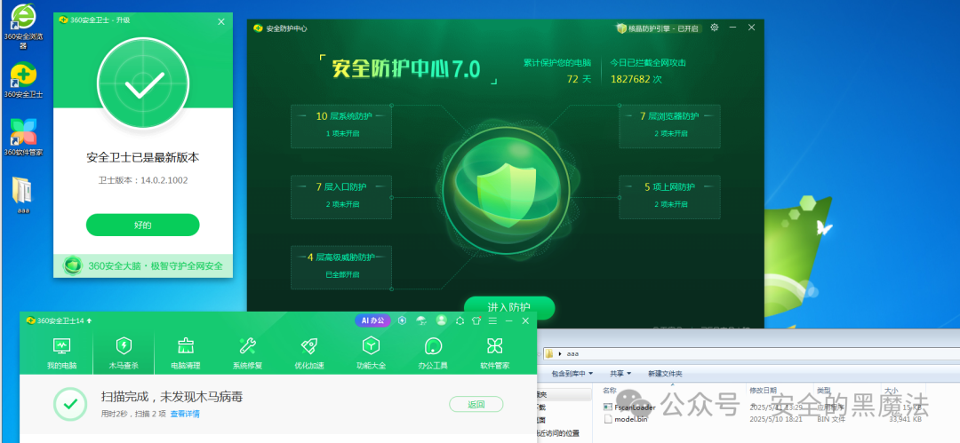Click the 360安全大脑 globe icon in the banner
960x443 pixels.
[x=73, y=265]
